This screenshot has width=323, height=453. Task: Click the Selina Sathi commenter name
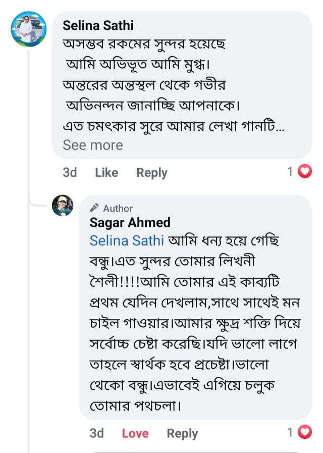click(x=98, y=25)
